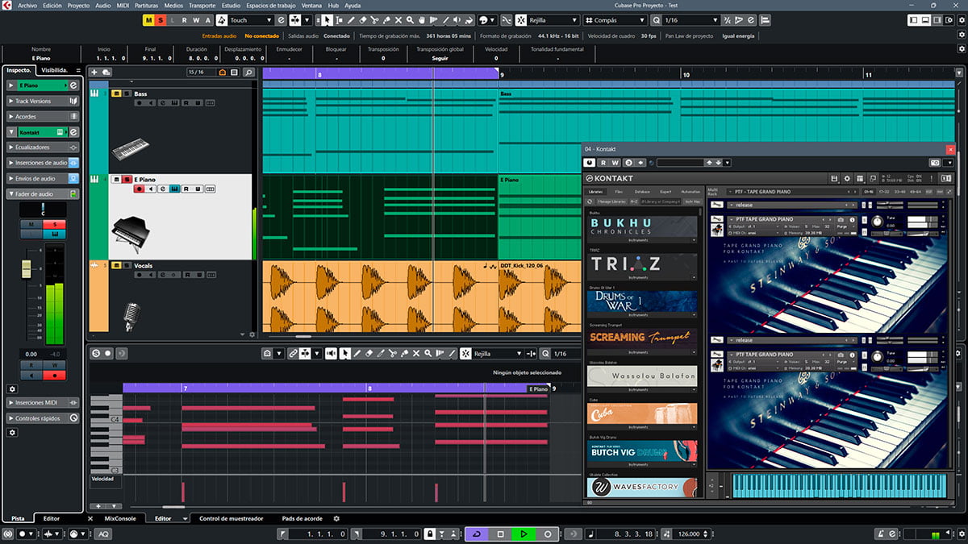Screen dimensions: 968x544
Task: Select the Range Selection tool in top toolbar
Action: click(339, 20)
